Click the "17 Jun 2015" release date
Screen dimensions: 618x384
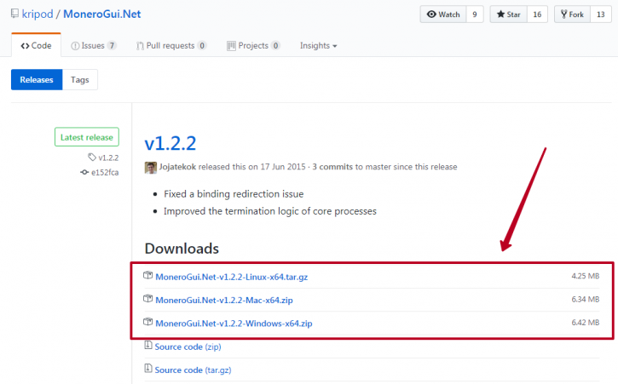point(283,167)
